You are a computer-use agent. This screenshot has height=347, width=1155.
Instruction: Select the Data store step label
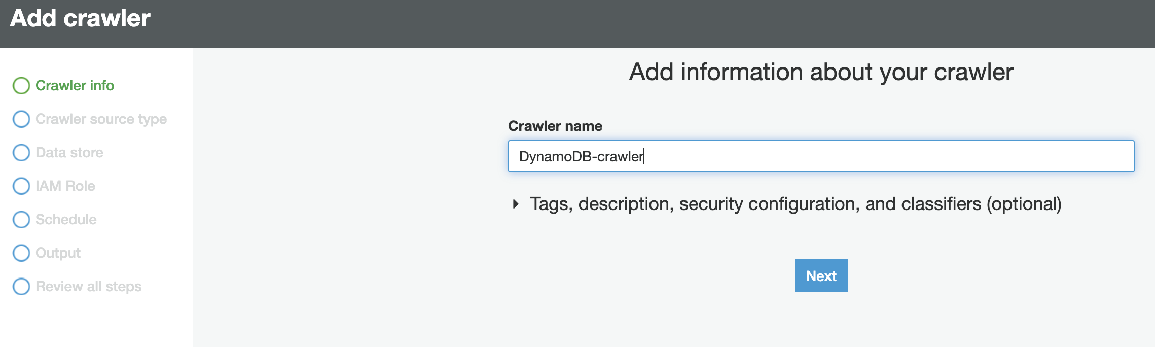69,153
